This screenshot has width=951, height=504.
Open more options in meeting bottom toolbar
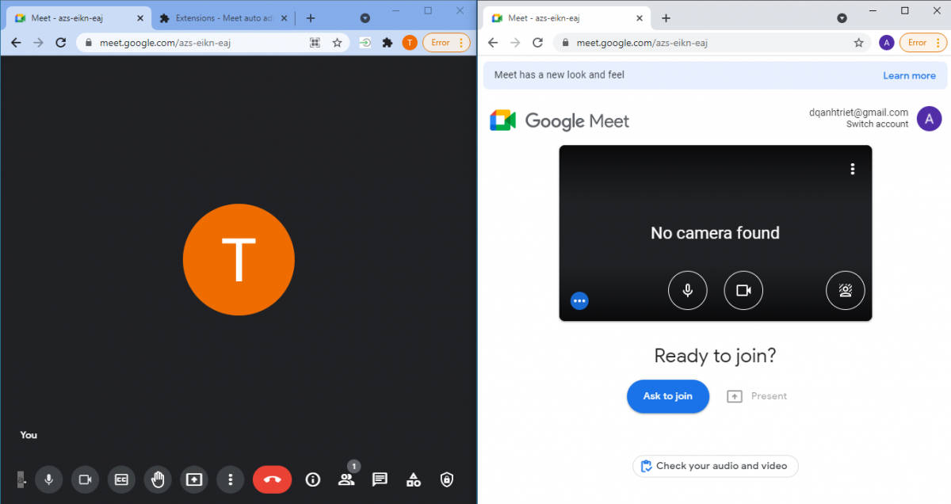click(230, 479)
